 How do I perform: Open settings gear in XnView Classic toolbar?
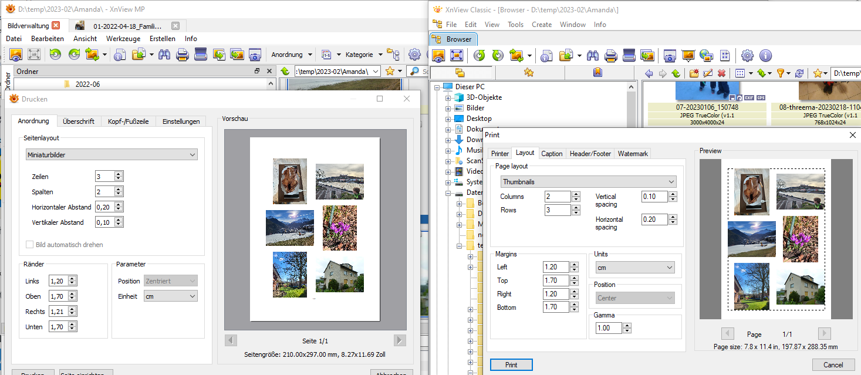tap(747, 56)
